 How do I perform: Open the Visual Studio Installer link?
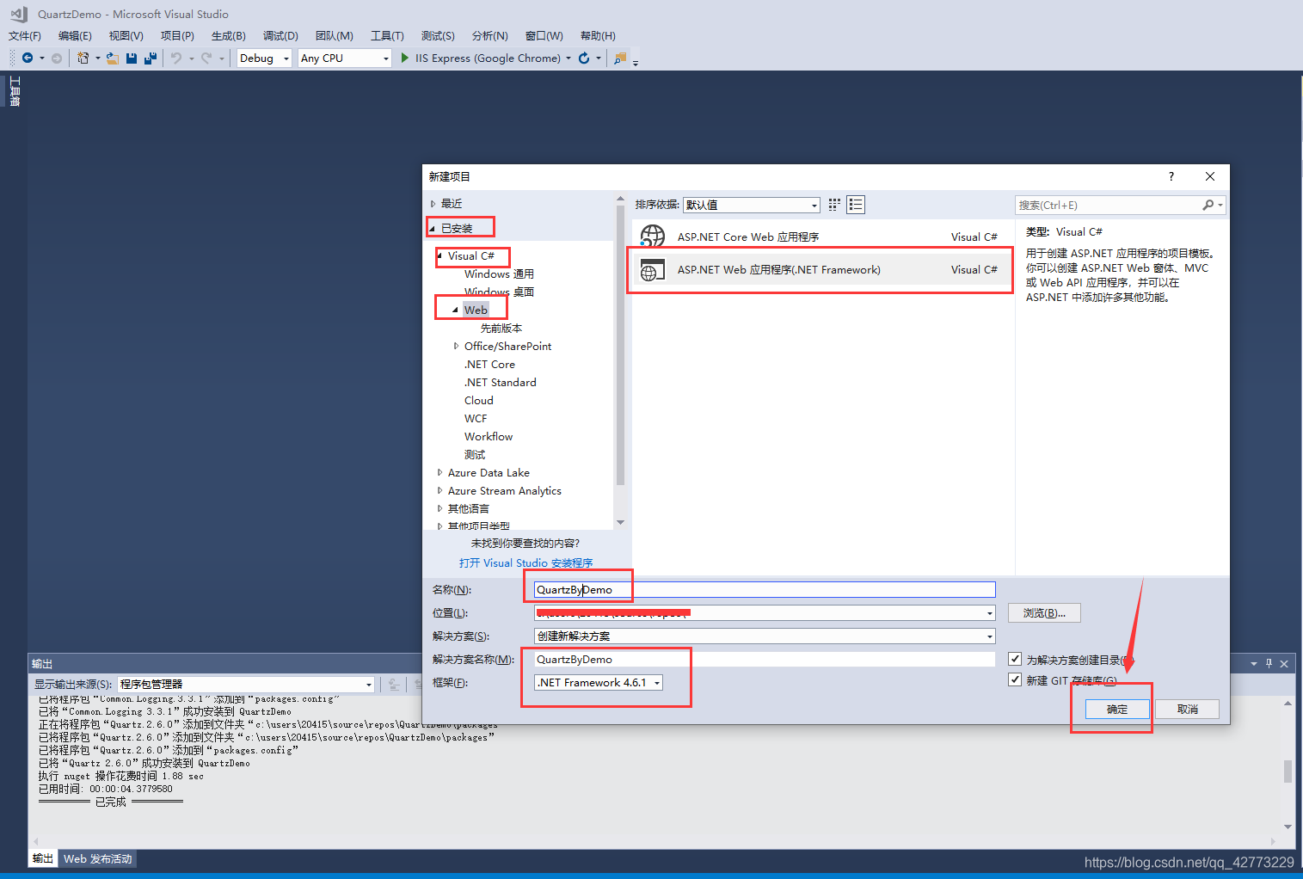click(x=526, y=562)
